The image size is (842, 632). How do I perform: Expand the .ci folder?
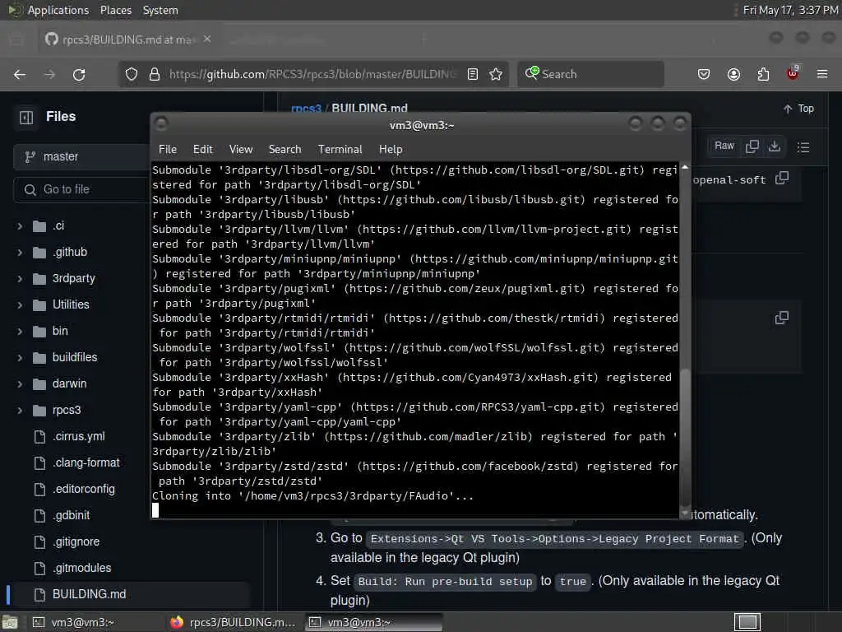tap(20, 226)
